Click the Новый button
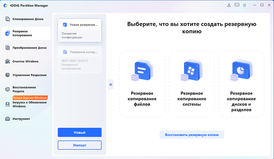The height and width of the screenshot is (159, 274). click(80, 132)
